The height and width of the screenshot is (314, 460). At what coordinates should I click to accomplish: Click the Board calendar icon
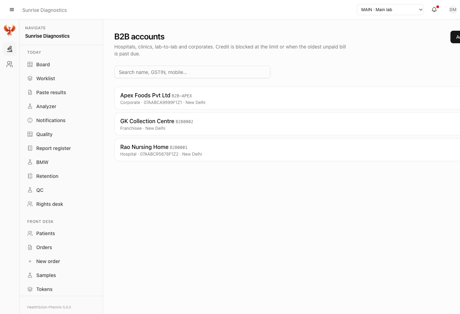[x=30, y=65]
